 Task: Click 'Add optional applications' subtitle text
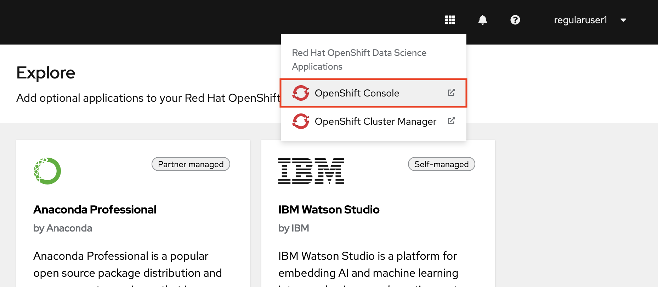(x=148, y=98)
